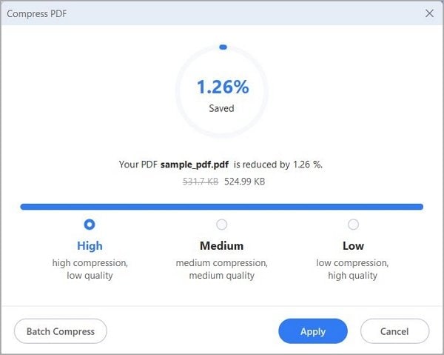This screenshot has width=444, height=355.
Task: Click the 1.26% saved percentage
Action: click(222, 87)
